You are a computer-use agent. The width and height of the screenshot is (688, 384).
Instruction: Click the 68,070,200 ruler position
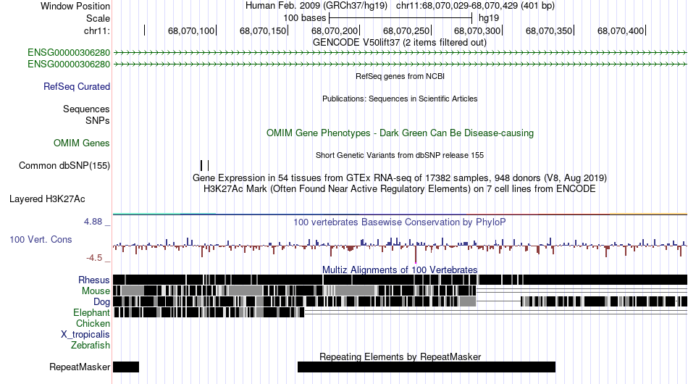coord(335,30)
